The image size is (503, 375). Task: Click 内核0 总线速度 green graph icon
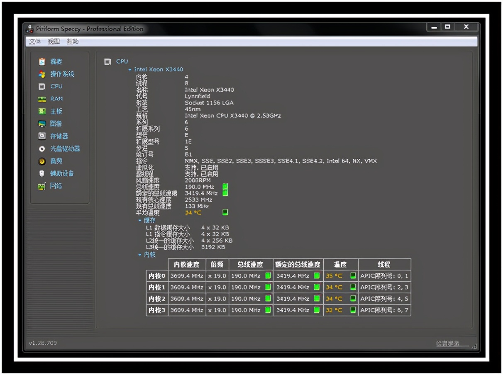[x=268, y=275]
